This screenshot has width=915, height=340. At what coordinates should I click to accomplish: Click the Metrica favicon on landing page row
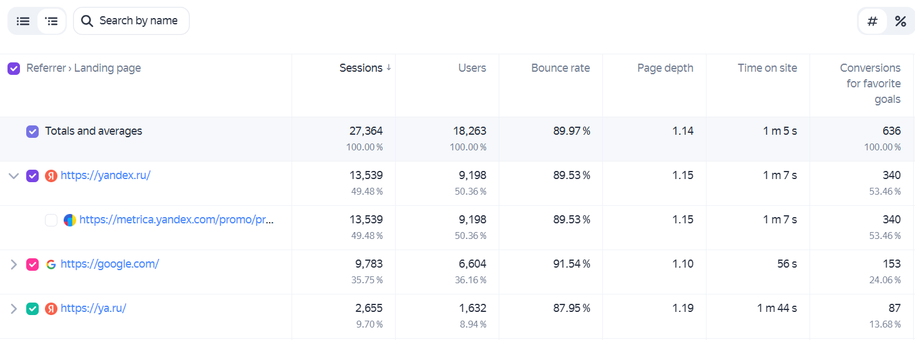point(70,220)
